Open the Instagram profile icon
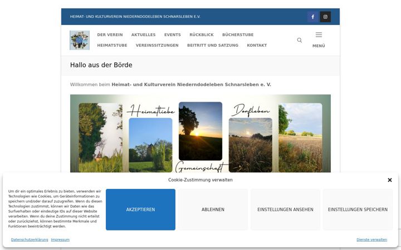 point(325,17)
